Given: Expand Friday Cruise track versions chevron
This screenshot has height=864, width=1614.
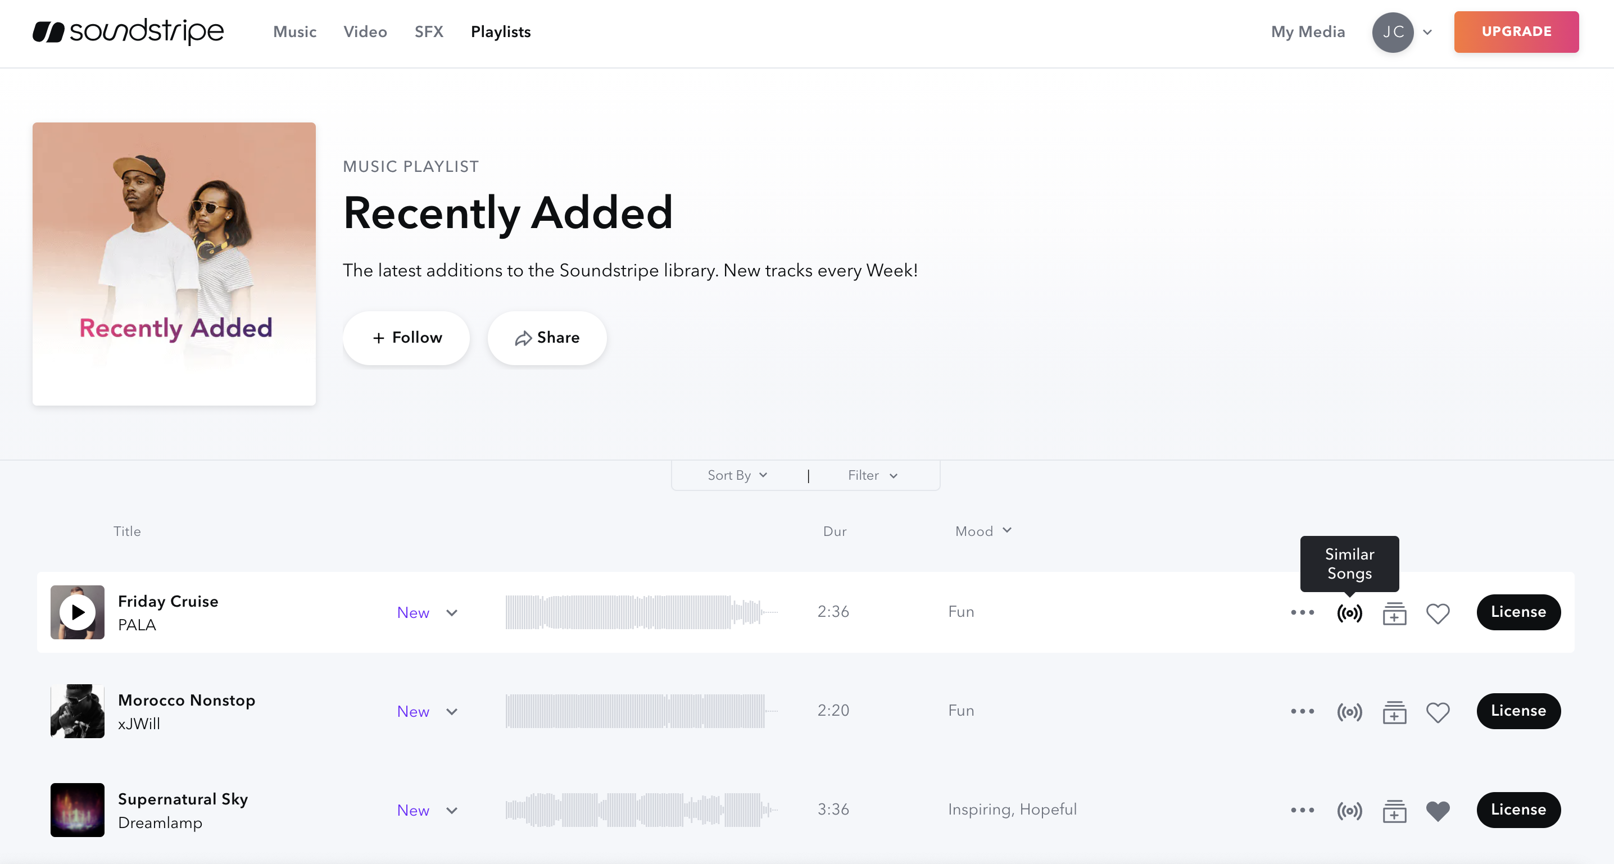Looking at the screenshot, I should (x=452, y=613).
